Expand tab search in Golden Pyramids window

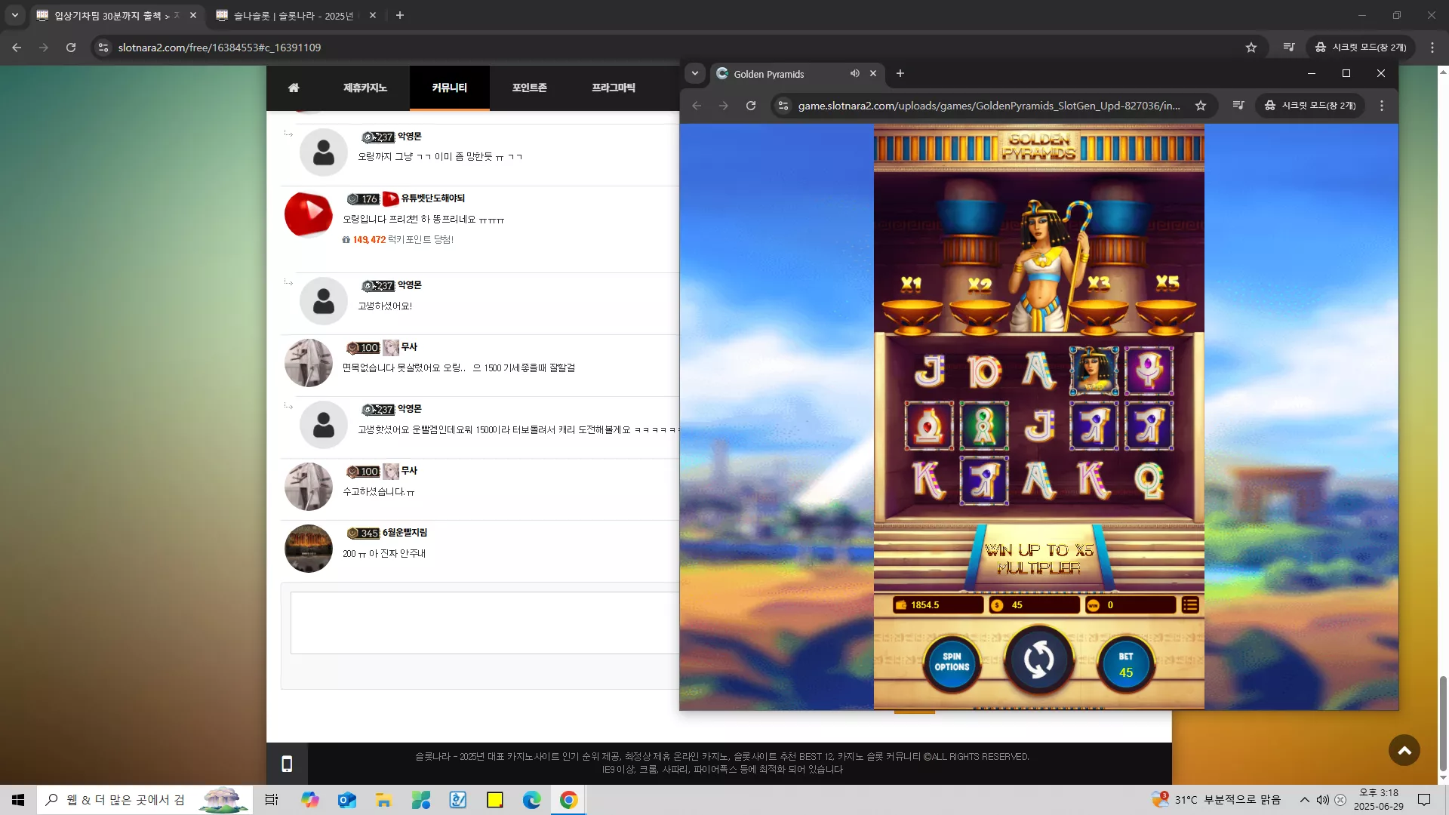[695, 73]
